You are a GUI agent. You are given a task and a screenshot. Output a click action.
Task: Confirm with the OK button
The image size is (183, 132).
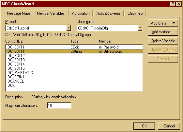(x=144, y=126)
